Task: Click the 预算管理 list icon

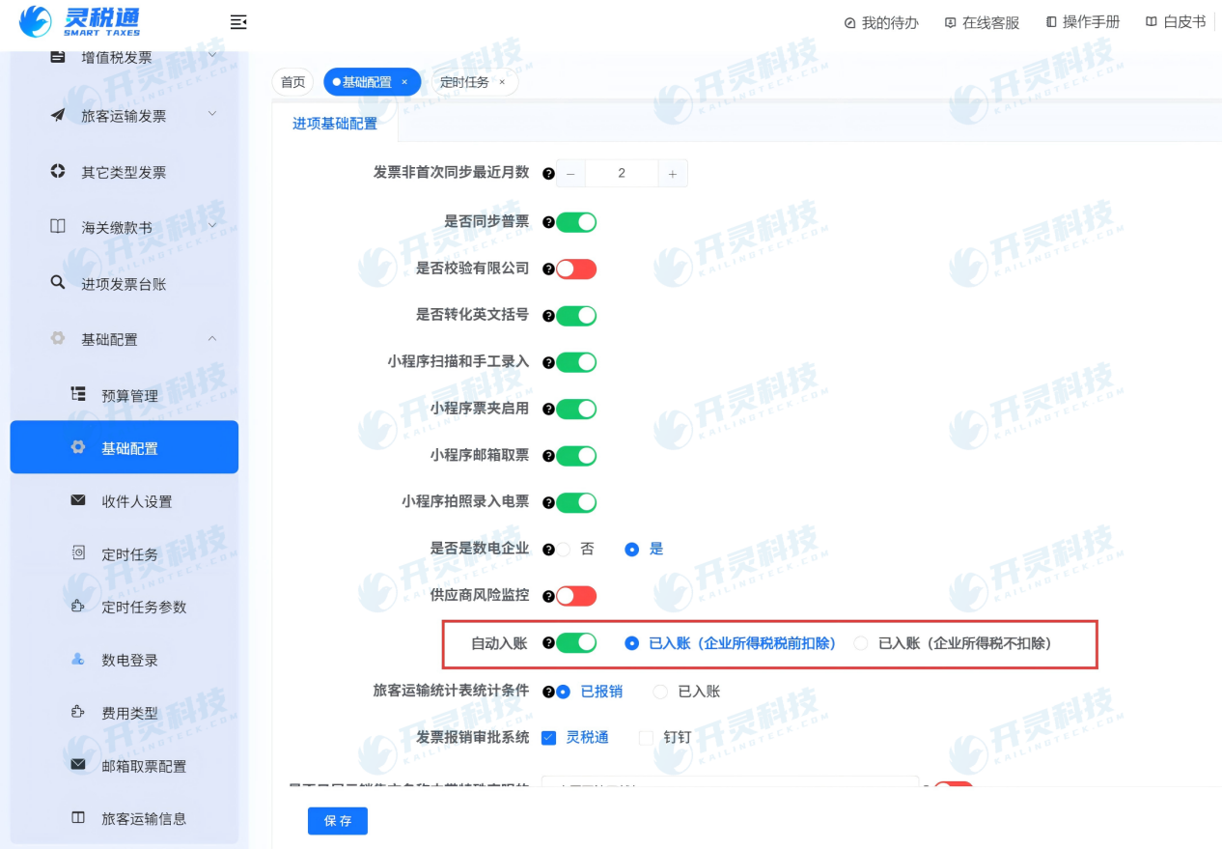Action: [78, 394]
